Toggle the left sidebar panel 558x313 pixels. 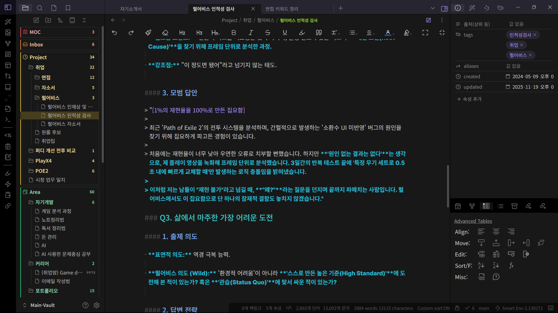8,8
